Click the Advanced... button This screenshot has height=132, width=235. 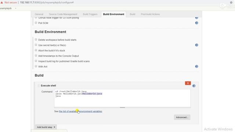click(x=182, y=117)
